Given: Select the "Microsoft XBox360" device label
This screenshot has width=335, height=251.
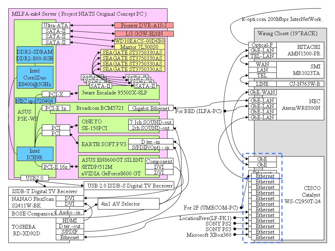Looking at the screenshot, I should (x=209, y=235).
